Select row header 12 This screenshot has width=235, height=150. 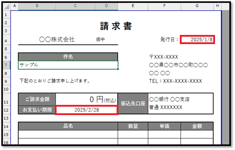[x=6, y=110]
